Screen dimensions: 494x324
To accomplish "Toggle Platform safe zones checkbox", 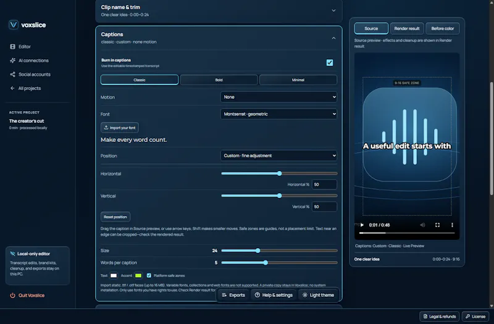I will click(149, 275).
